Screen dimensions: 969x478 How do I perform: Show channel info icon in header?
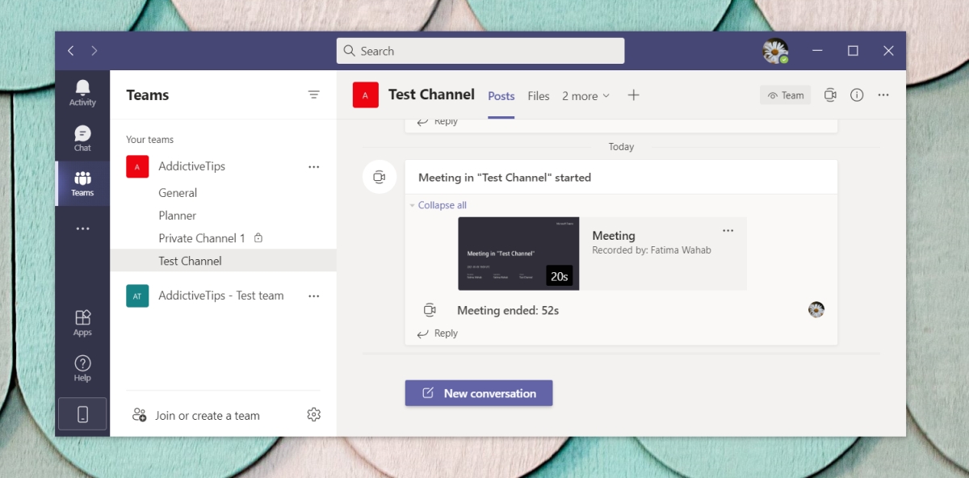click(x=857, y=95)
